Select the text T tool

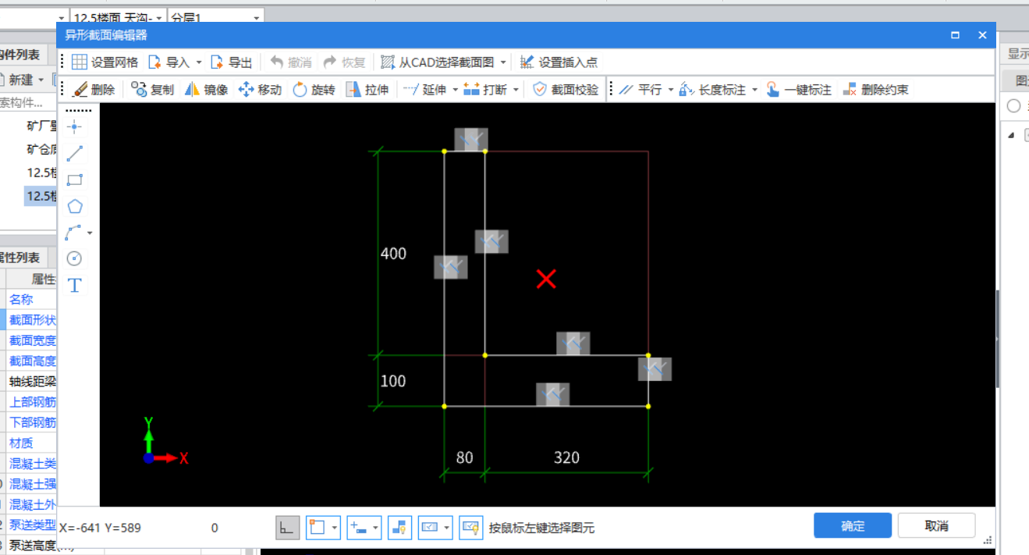tap(75, 285)
